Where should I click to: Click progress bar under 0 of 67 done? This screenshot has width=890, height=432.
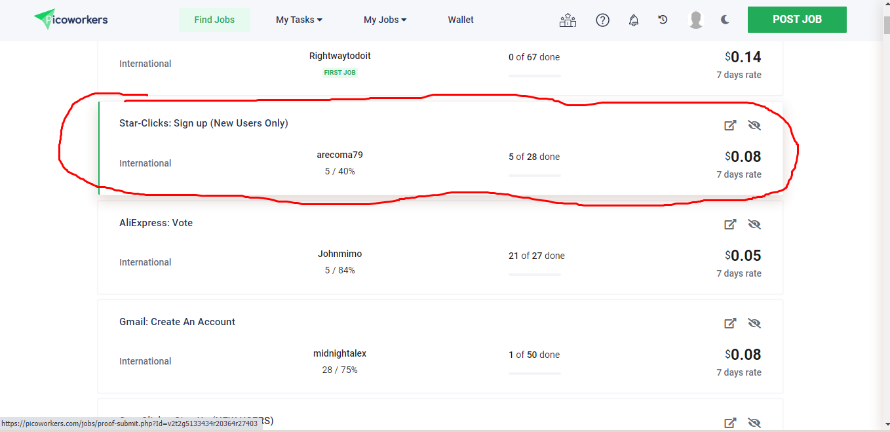(x=535, y=76)
